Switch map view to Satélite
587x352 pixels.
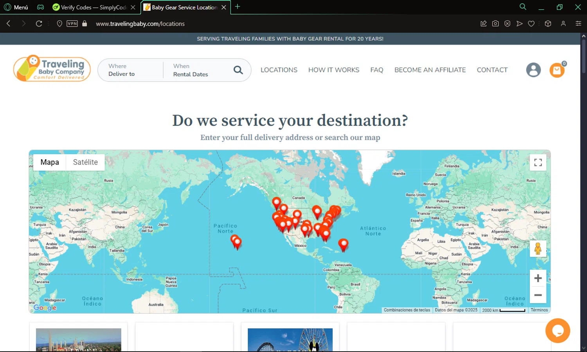tap(85, 162)
